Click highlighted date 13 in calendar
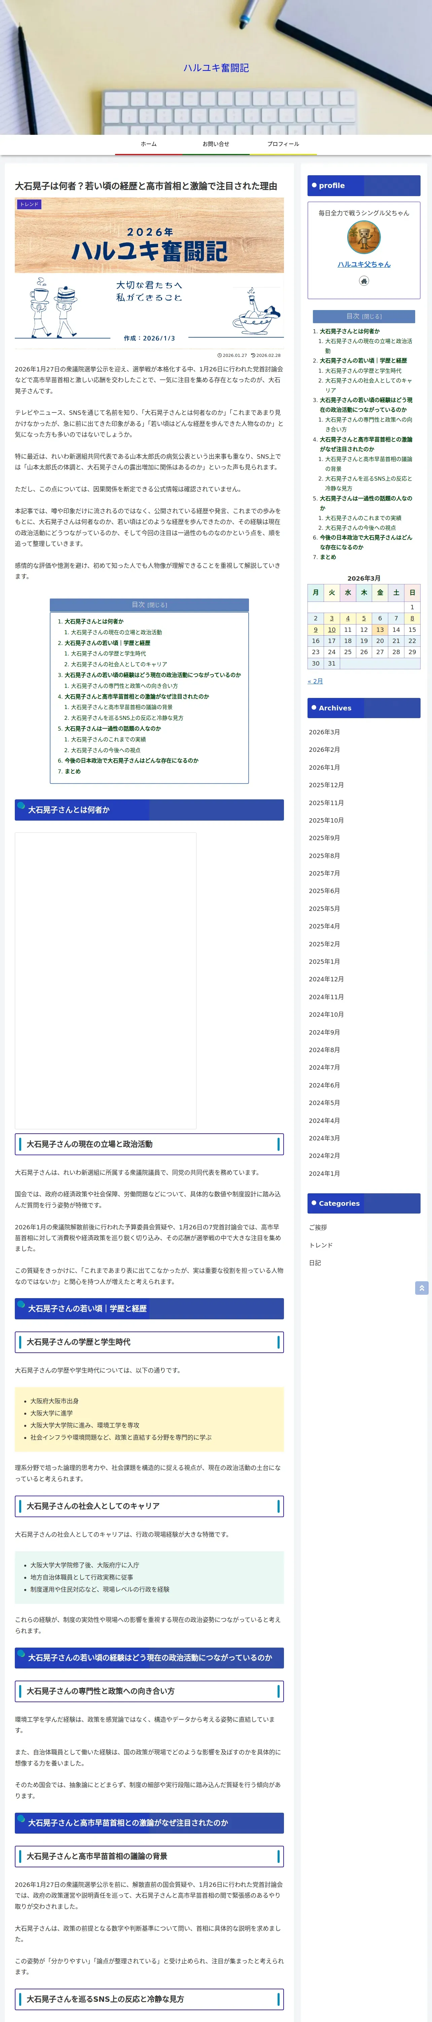Screen dimensions: 432x2022 (380, 630)
